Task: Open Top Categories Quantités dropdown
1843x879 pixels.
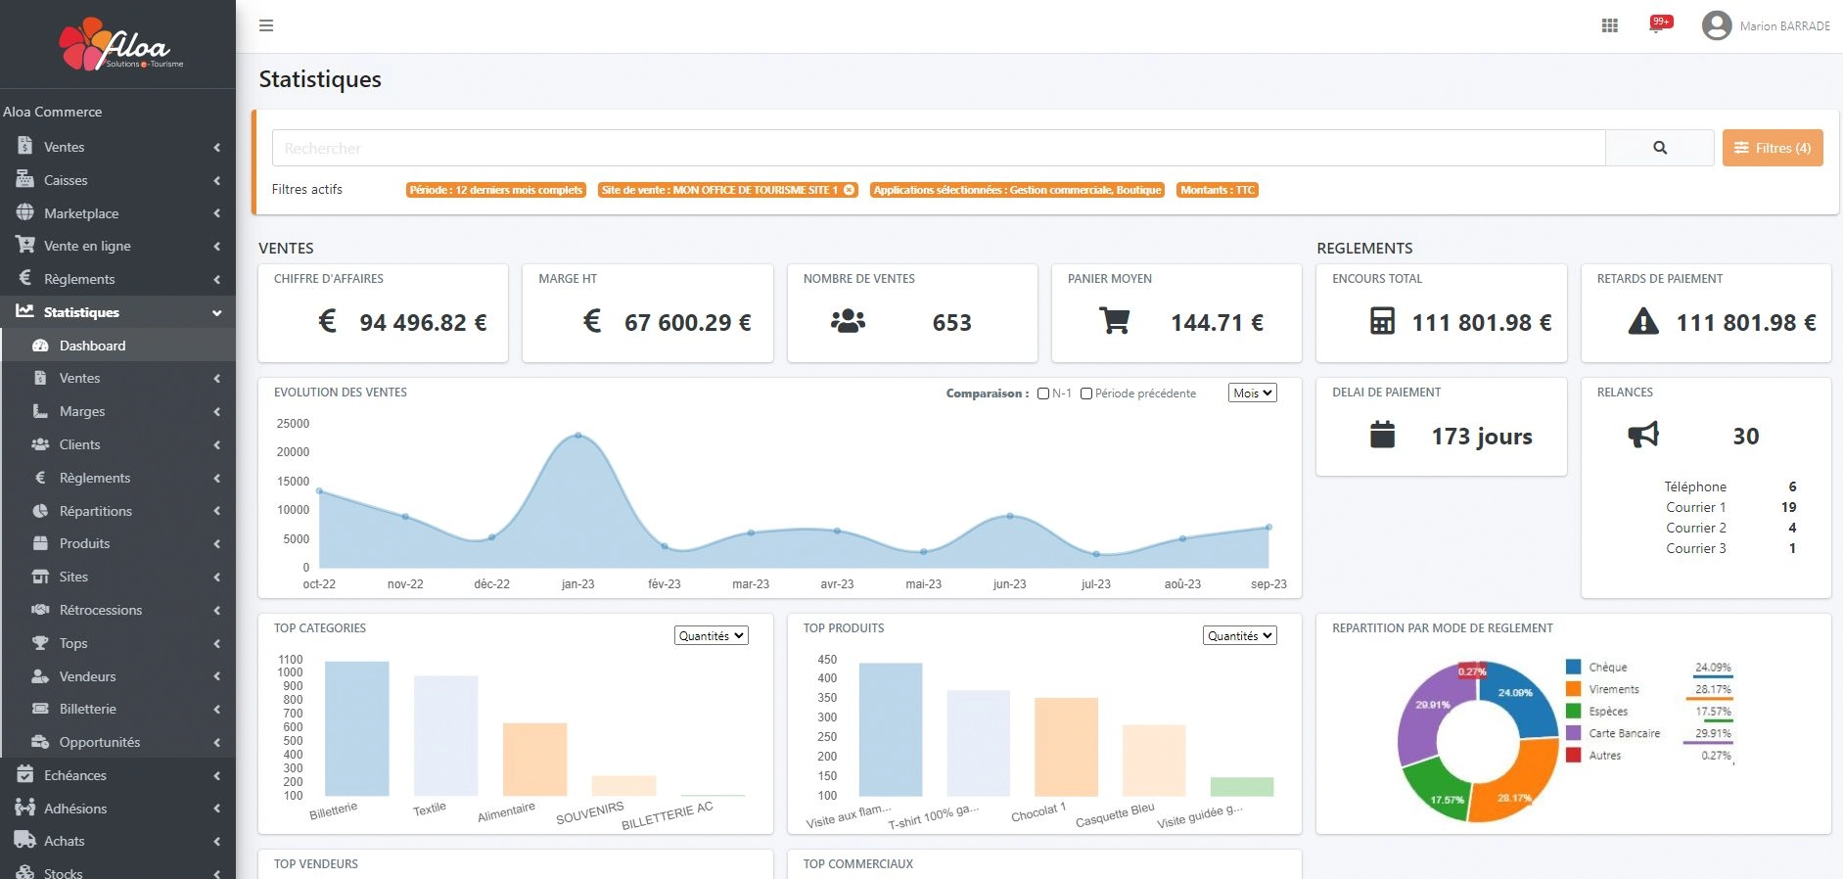Action: coord(711,636)
